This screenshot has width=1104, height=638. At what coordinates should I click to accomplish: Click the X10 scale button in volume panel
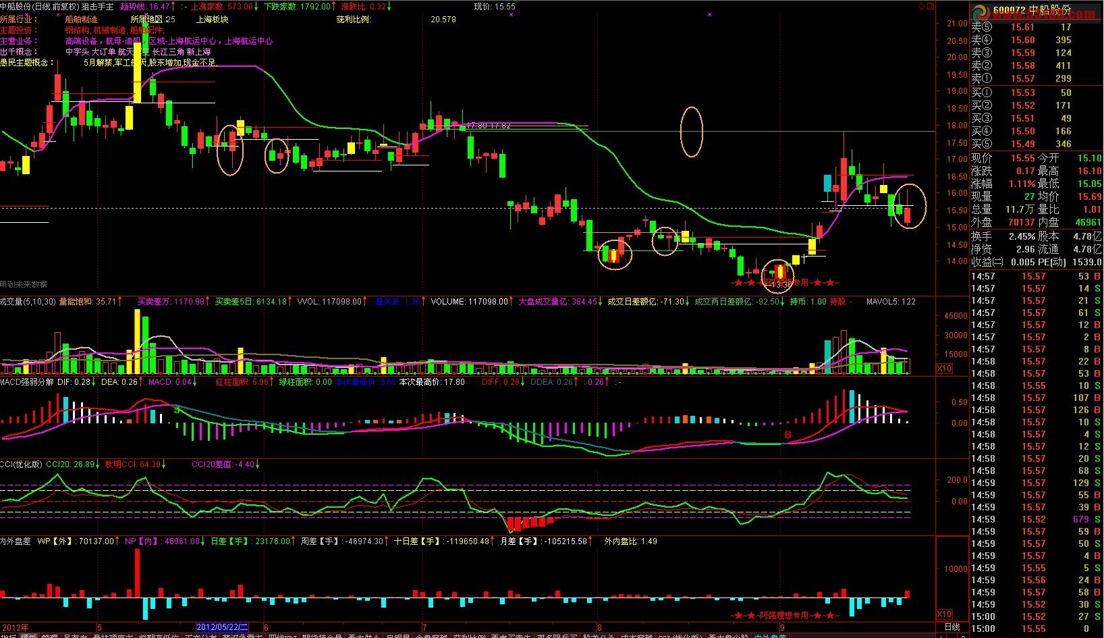(944, 369)
